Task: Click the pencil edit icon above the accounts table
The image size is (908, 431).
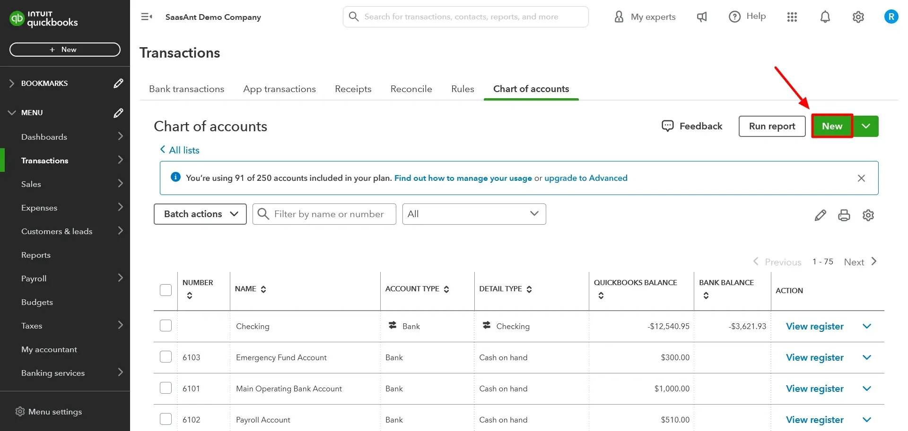Action: coord(821,215)
